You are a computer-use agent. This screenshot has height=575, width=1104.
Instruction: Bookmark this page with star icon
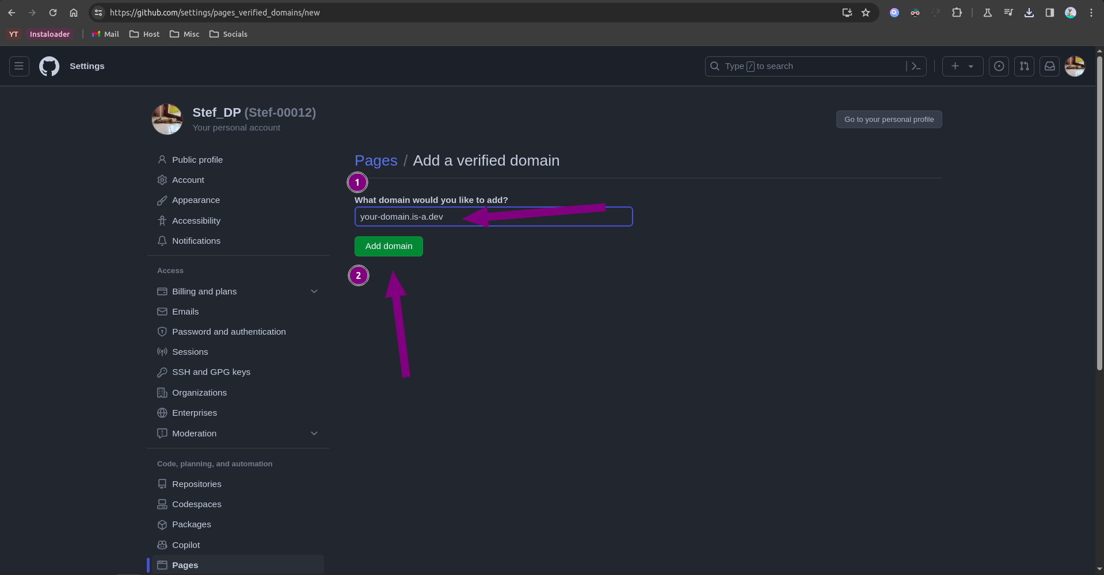[866, 13]
